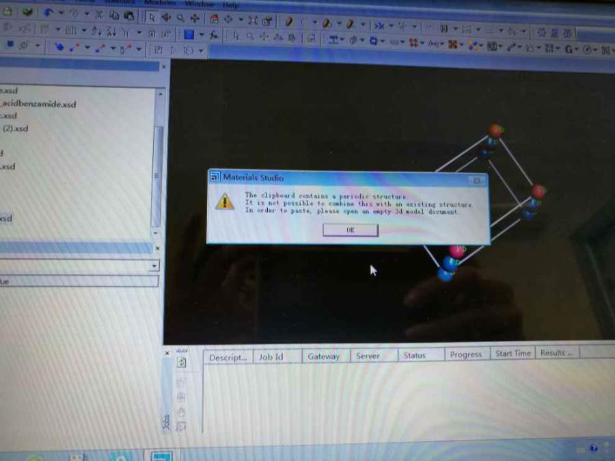Open the Modules menu

160,3
